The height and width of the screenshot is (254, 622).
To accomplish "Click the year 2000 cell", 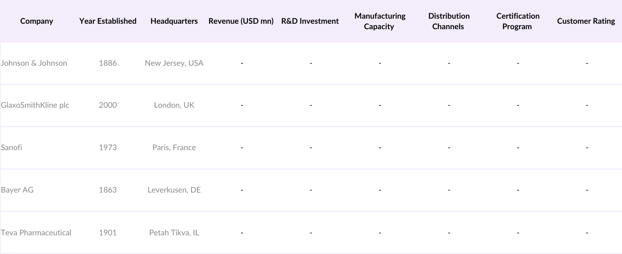I will point(108,105).
